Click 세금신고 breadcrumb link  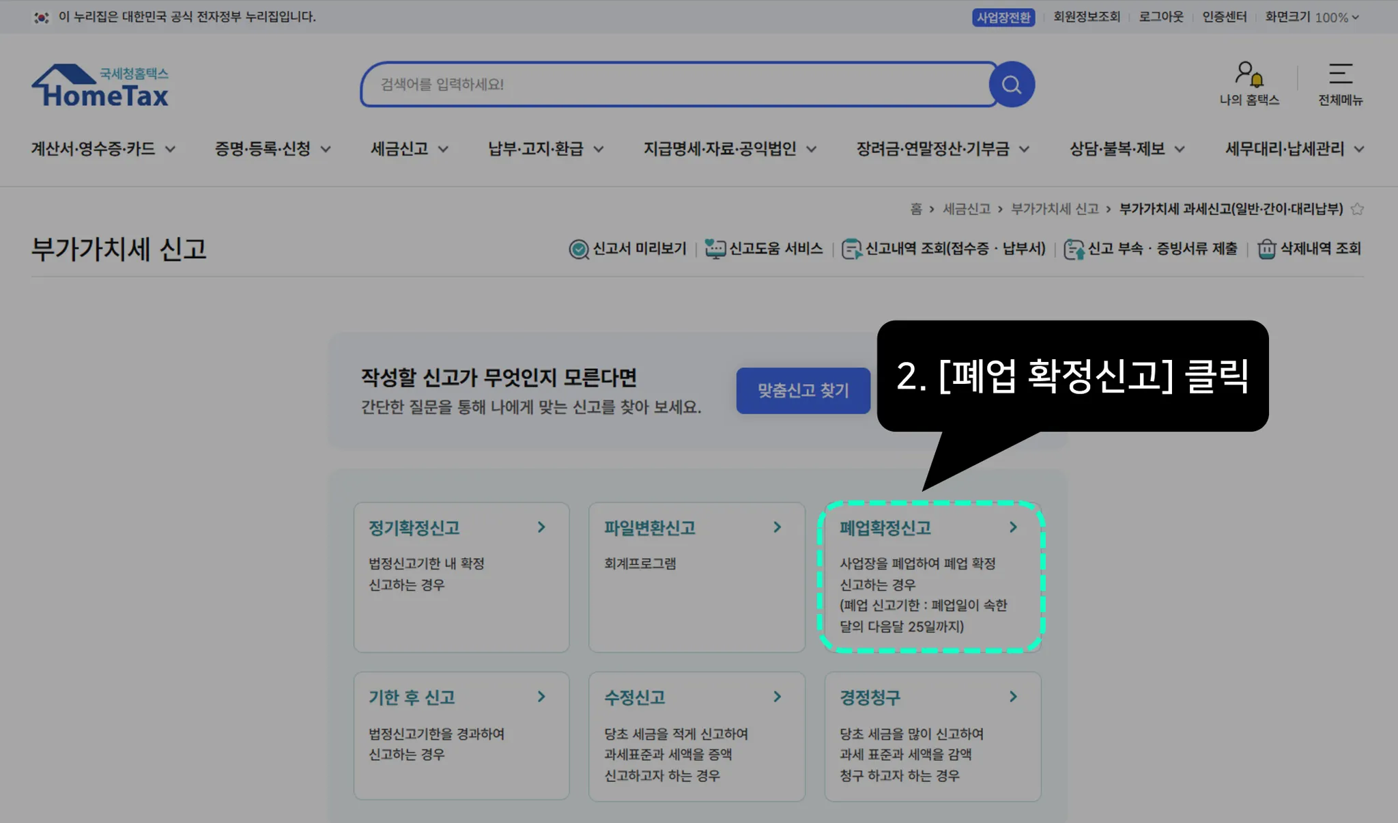coord(967,209)
